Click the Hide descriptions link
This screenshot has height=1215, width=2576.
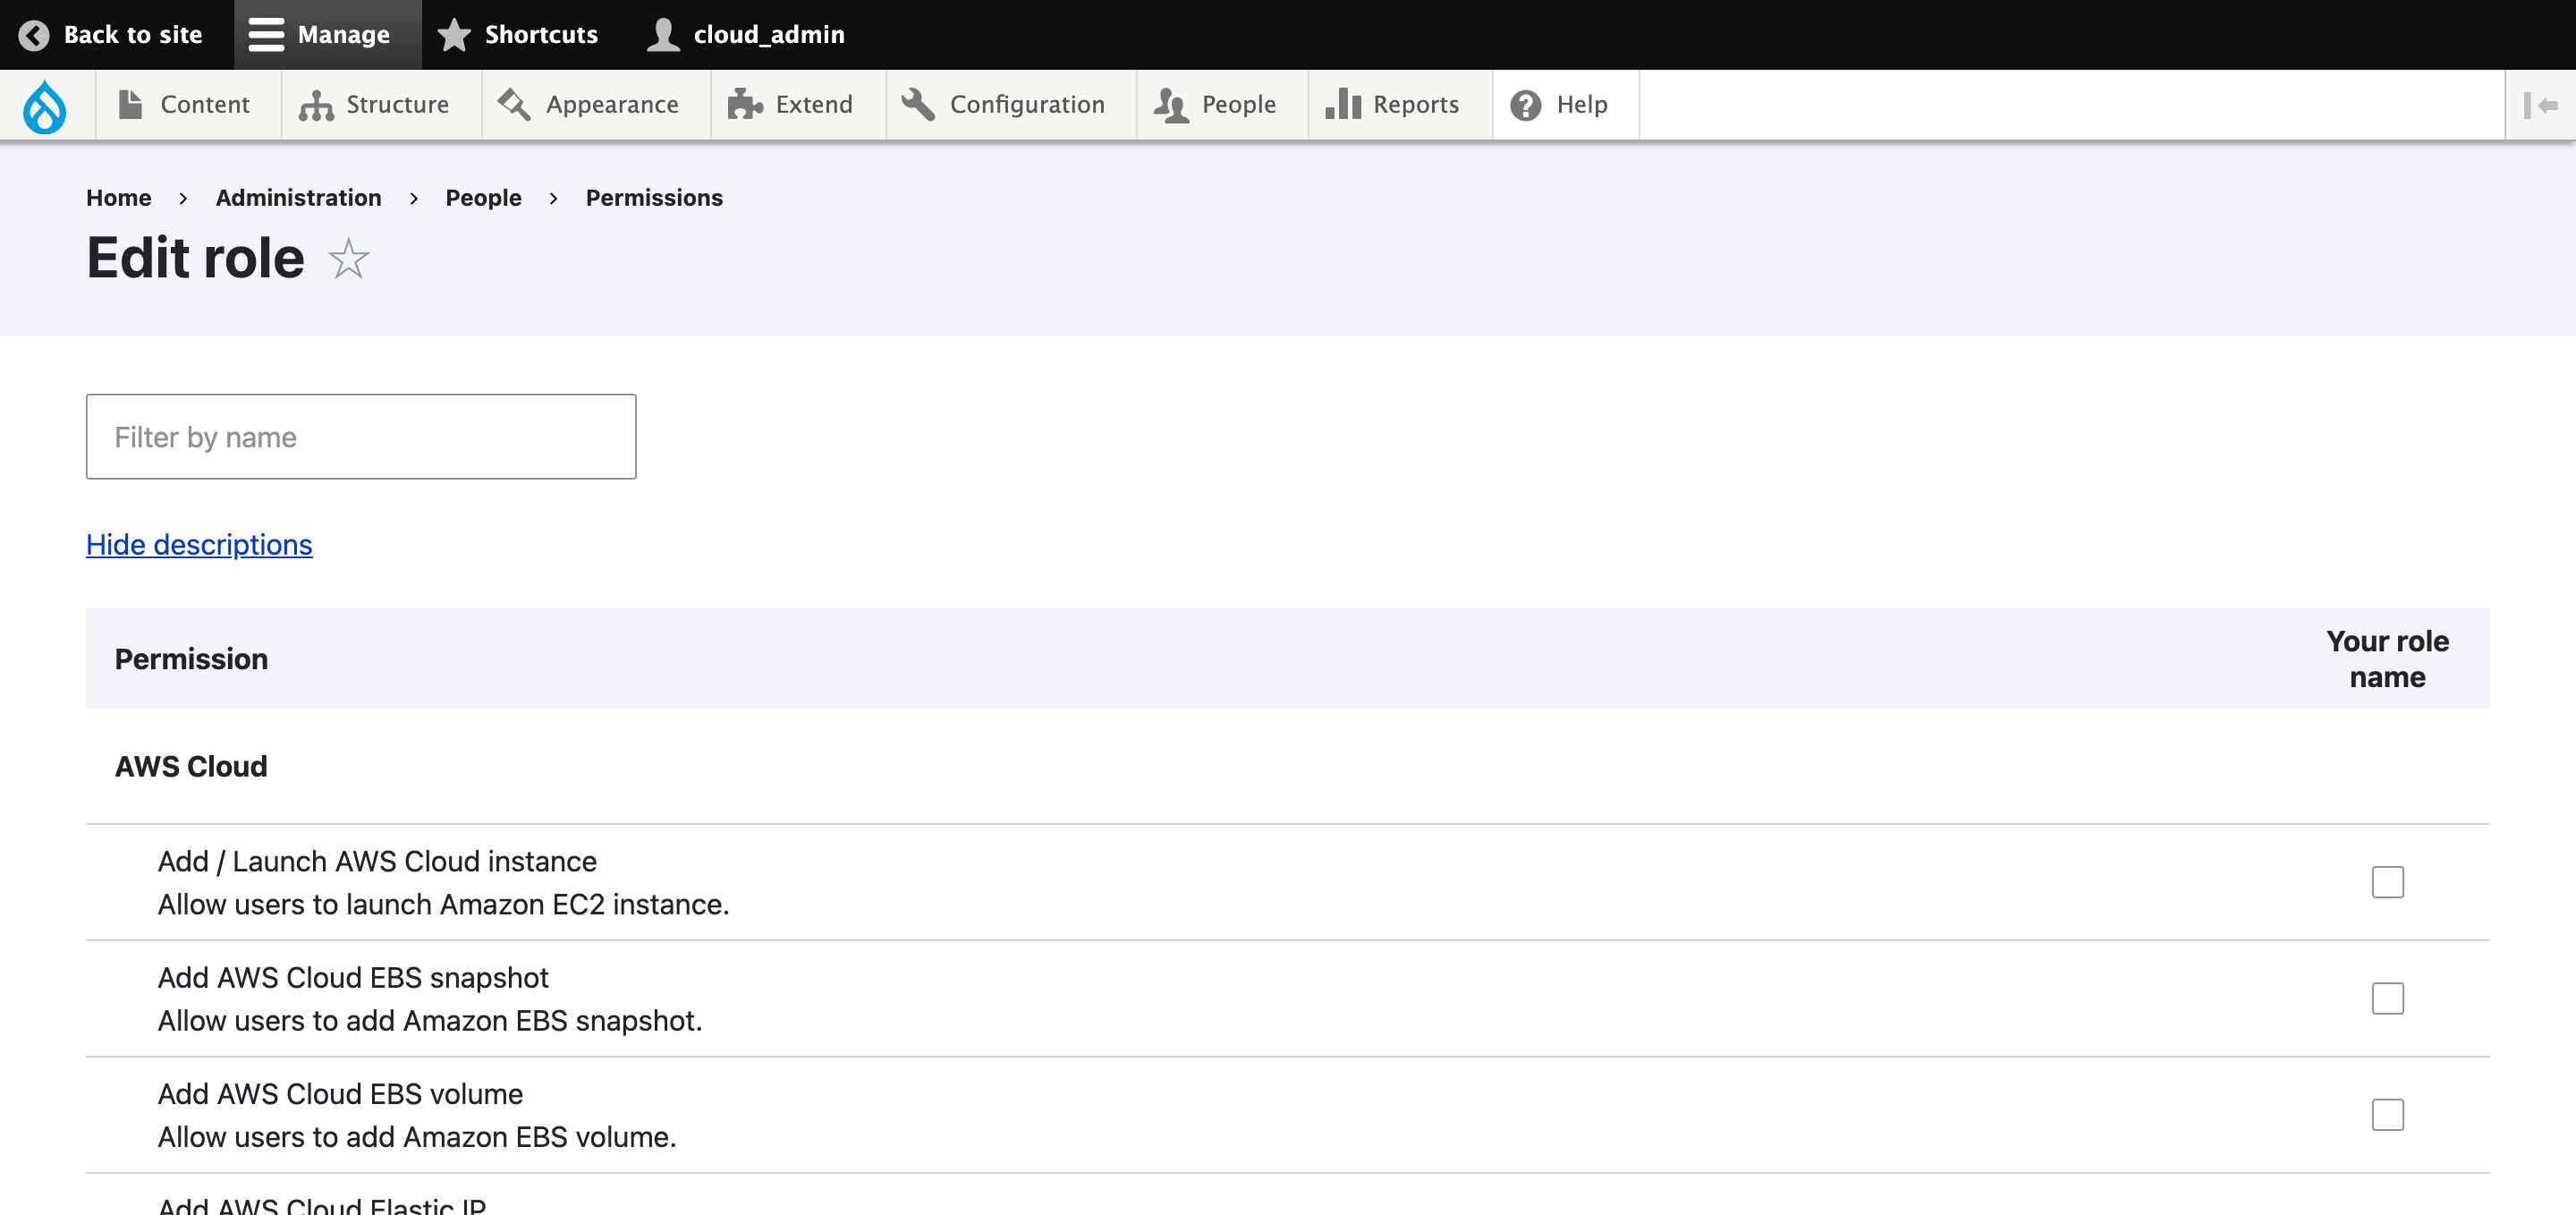[199, 544]
